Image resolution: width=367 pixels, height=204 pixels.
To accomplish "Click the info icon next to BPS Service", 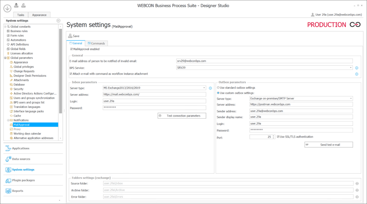I will click(x=356, y=68).
